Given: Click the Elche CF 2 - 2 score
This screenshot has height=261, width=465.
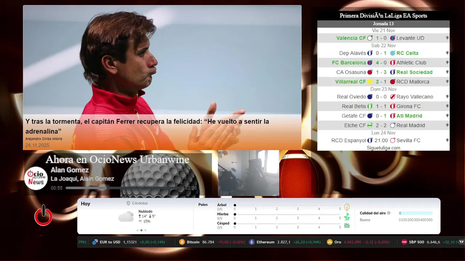Looking at the screenshot, I should coord(381,125).
